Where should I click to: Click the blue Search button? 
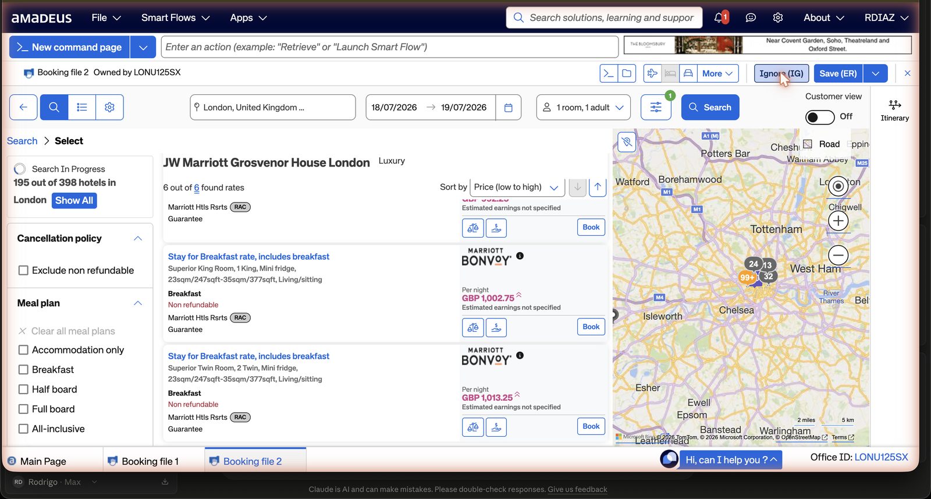(710, 107)
